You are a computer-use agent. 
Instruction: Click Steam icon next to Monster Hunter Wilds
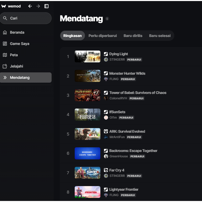(x=106, y=73)
